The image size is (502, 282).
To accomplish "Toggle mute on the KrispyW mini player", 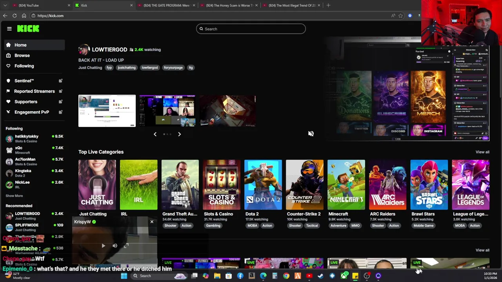I will pyautogui.click(x=115, y=246).
